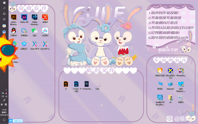Open Tencent Classroom graduation-cap play icon
Screen dimensions: 198x124
(24, 44)
